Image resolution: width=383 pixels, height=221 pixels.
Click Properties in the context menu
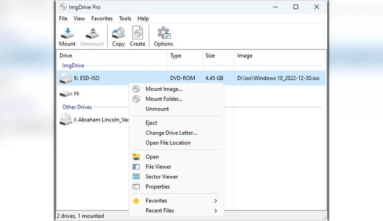tap(157, 187)
